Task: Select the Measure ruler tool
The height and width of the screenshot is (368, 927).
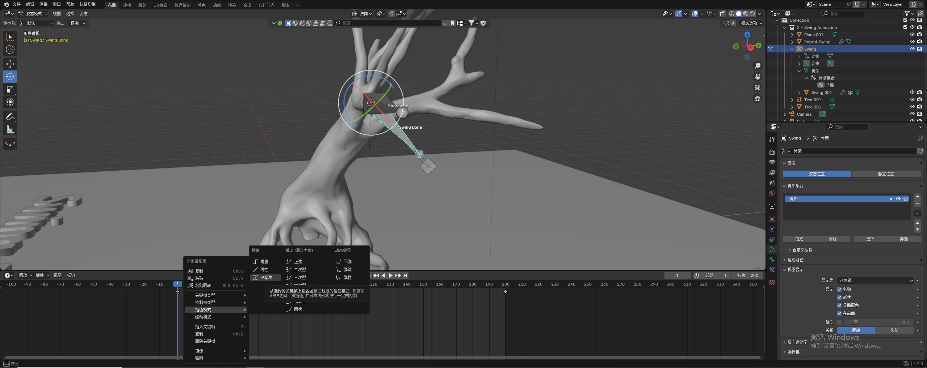Action: point(10,129)
